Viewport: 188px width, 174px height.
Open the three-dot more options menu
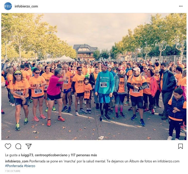point(181,6)
